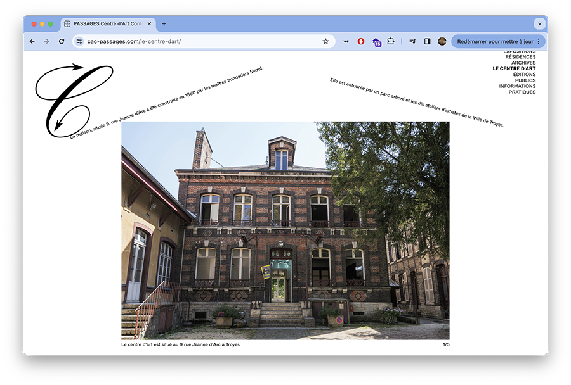Open the PUBLICS menu link
The height and width of the screenshot is (385, 571).
[x=525, y=80]
